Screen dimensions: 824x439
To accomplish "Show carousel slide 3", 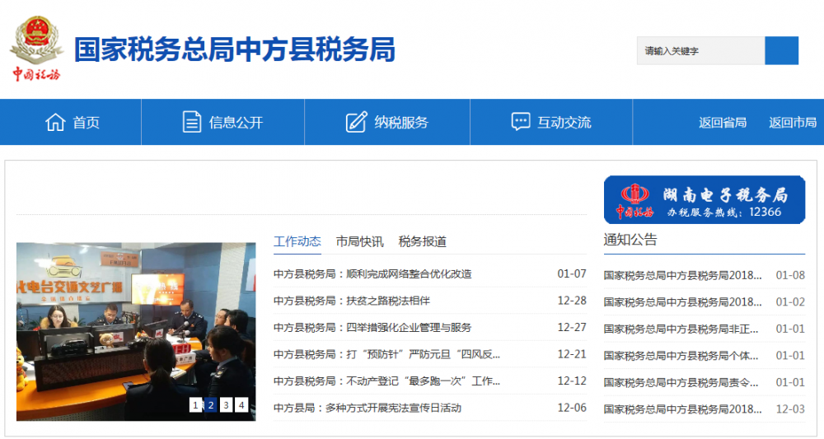I will [226, 405].
